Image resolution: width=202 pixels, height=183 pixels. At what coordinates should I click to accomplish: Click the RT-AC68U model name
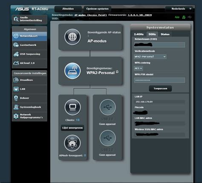pyautogui.click(x=40, y=9)
